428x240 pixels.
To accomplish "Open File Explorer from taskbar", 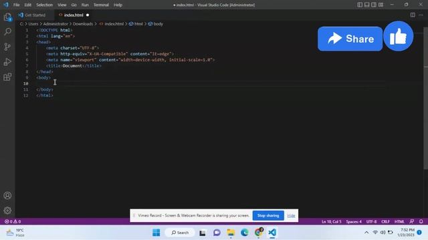I will point(231,233).
